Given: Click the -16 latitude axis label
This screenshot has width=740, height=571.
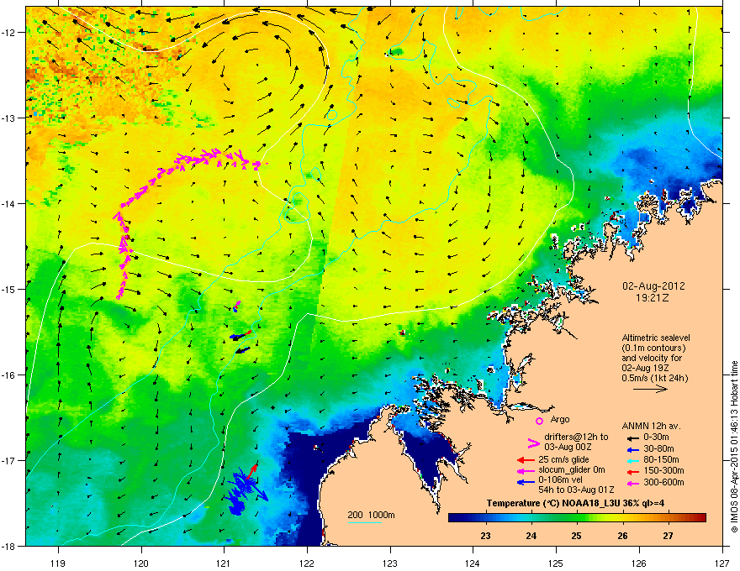Looking at the screenshot, I should [9, 375].
